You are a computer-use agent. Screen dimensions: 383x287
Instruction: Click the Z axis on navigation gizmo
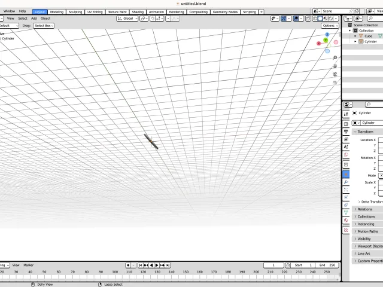pos(327,35)
